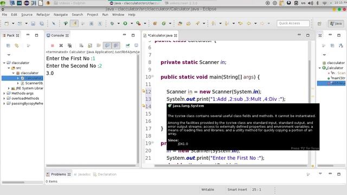Toggle Pin Console button
The height and width of the screenshot is (195, 347).
click(127, 45)
